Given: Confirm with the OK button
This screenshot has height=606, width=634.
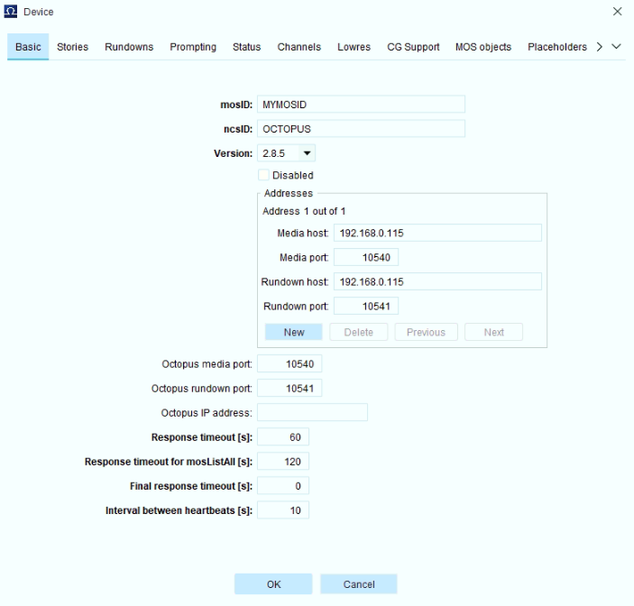Looking at the screenshot, I should [x=273, y=584].
